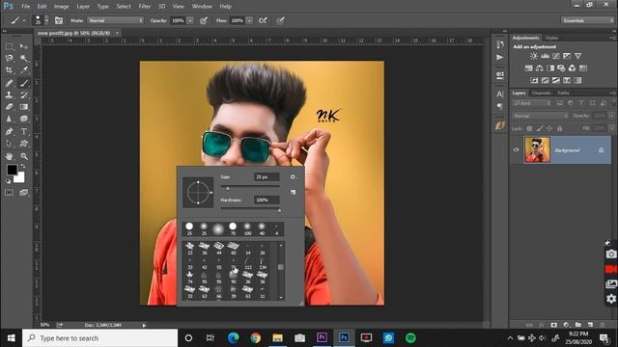The image size is (618, 347).
Task: Click the brush Hardness input field
Action: [267, 200]
